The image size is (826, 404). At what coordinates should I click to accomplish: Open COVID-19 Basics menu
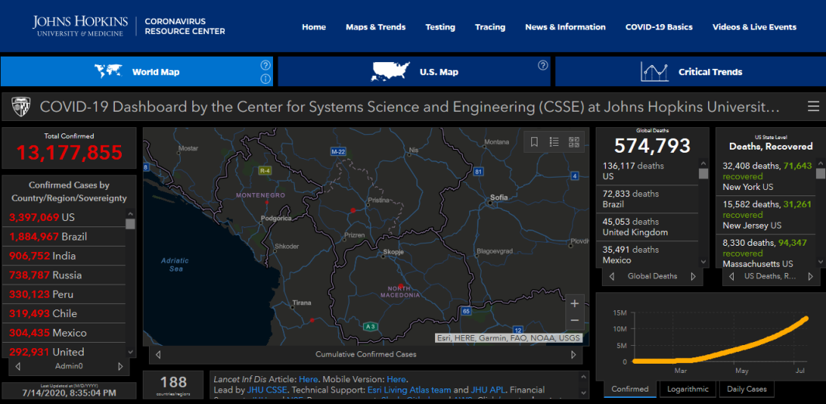click(659, 27)
